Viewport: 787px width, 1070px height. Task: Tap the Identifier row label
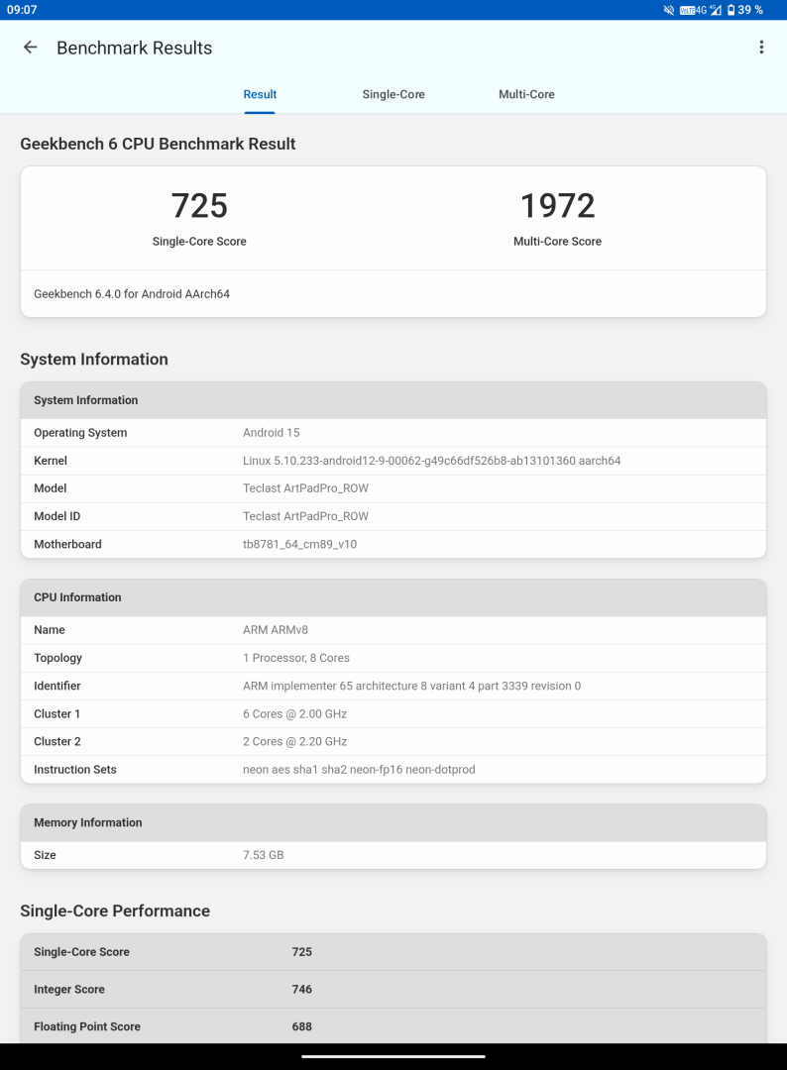(57, 686)
